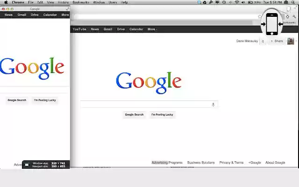Click the Dane Macaulay profile name
Image resolution: width=299 pixels, height=187 pixels.
(247, 41)
